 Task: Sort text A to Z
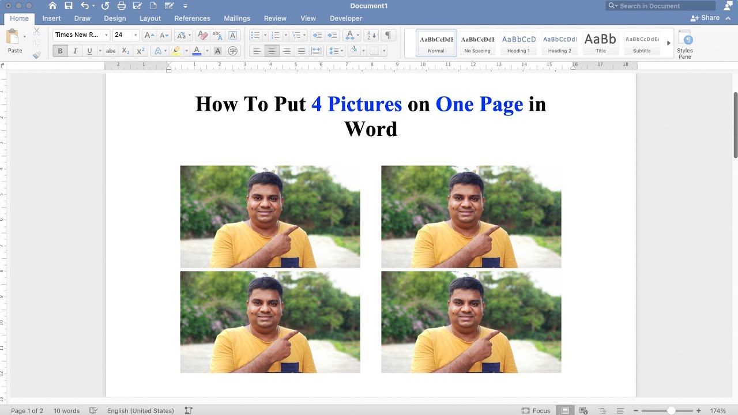372,35
